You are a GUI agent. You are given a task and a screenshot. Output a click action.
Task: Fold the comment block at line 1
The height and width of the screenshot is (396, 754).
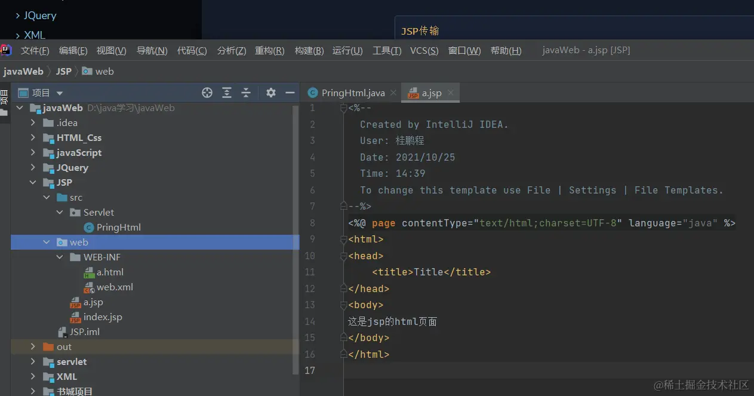[343, 108]
